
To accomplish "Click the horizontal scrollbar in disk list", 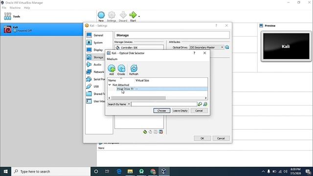I will [x=138, y=98].
